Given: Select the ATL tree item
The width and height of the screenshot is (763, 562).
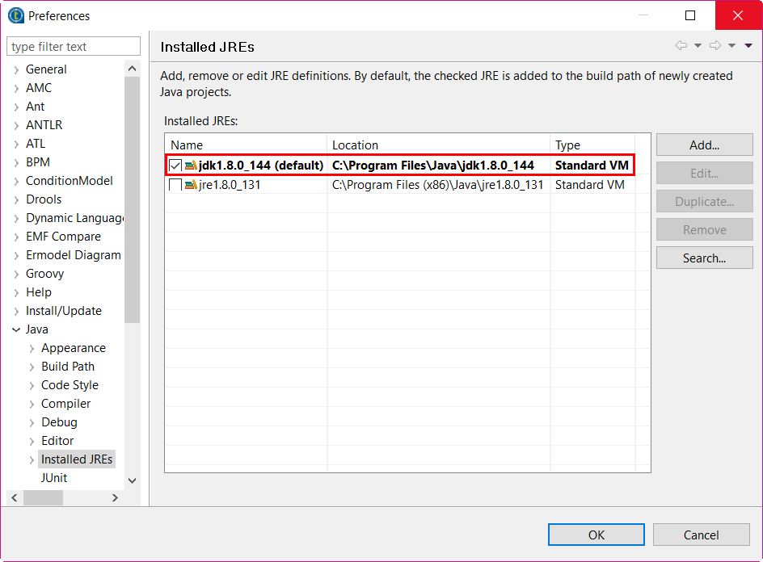Looking at the screenshot, I should coord(36,144).
